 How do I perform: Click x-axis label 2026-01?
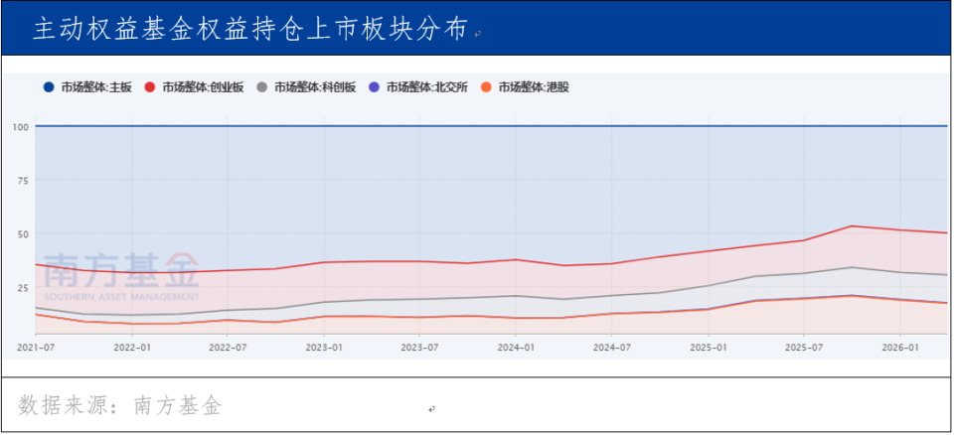(900, 347)
